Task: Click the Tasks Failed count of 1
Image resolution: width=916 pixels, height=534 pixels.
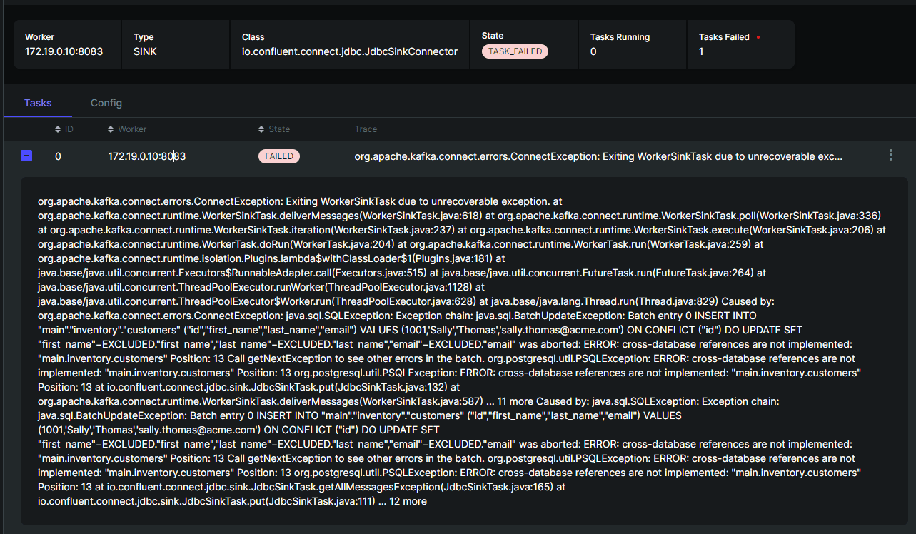Action: pos(700,51)
